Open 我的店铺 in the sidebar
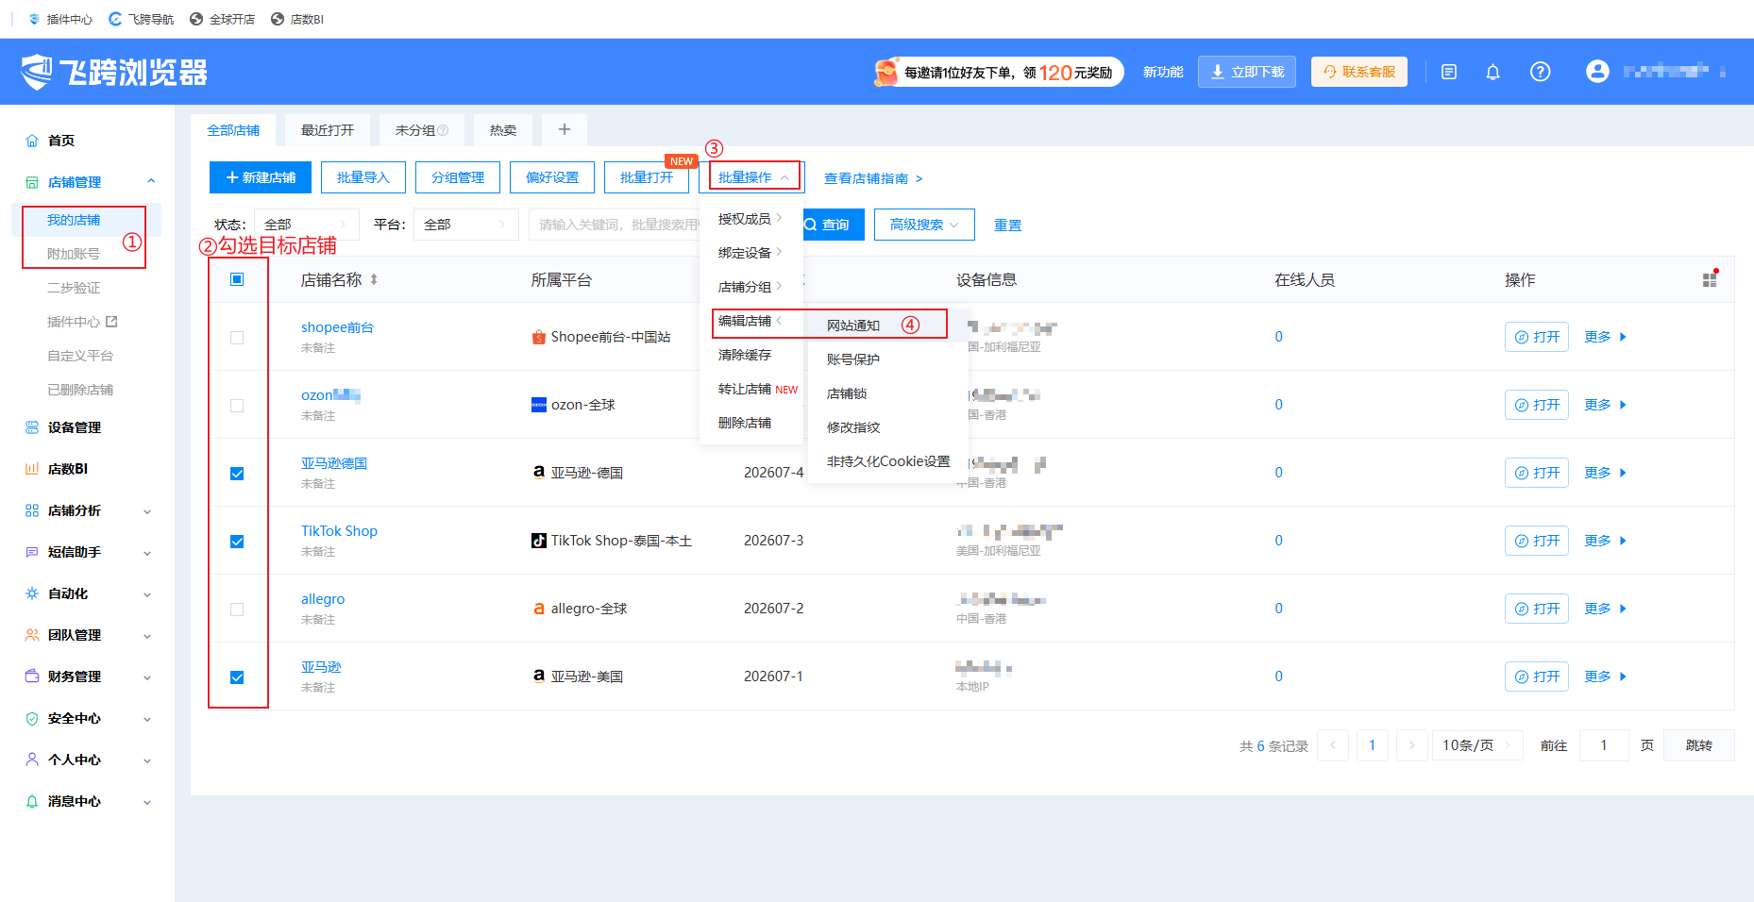 pyautogui.click(x=74, y=220)
